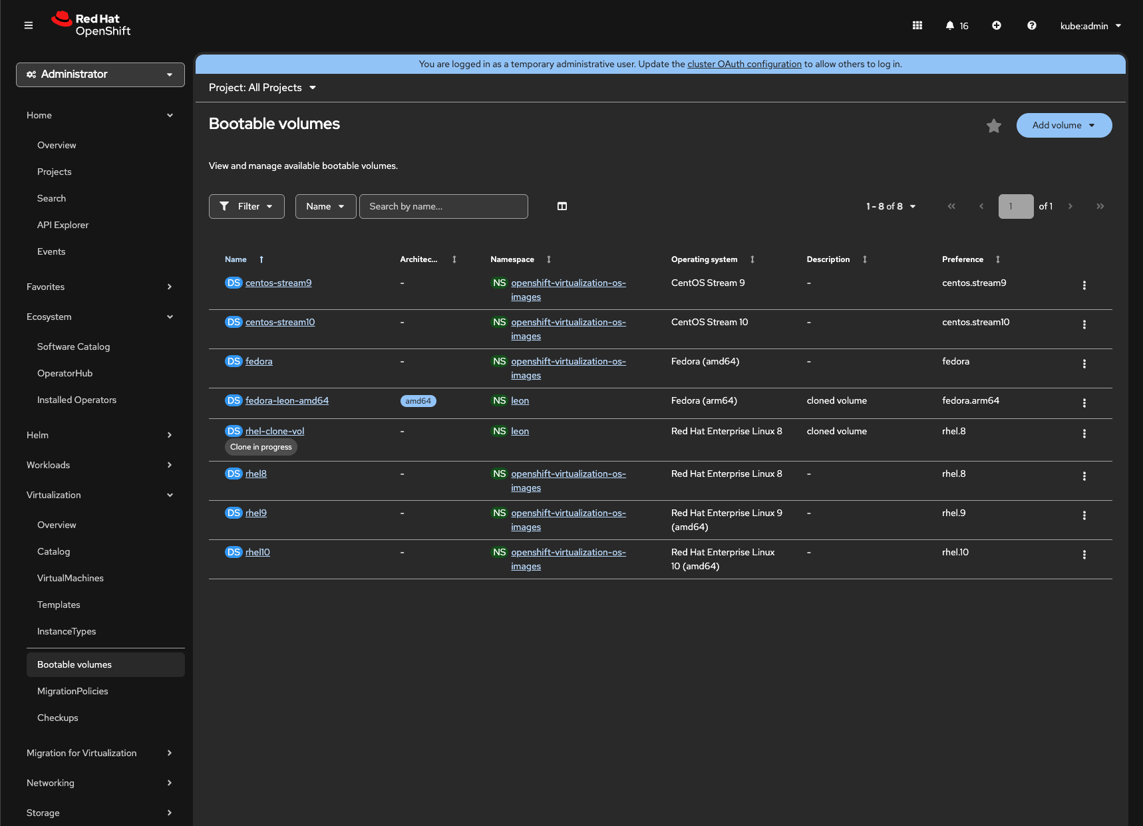Favorite this page with the star icon

pos(993,126)
